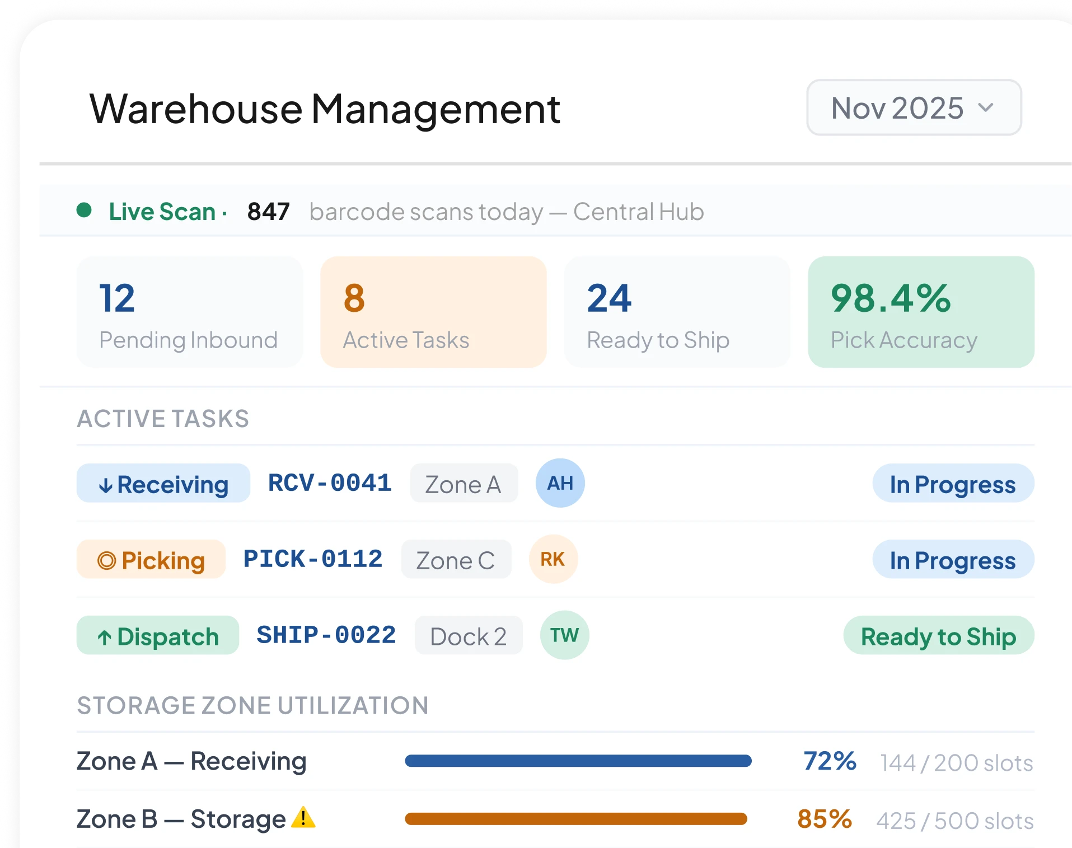Click the STORAGE ZONE UTILIZATION heading
The height and width of the screenshot is (848, 1072).
pos(253,705)
